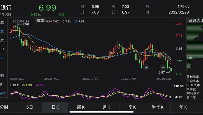Select the MACD indicator ending in CD
The height and width of the screenshot is (115, 203).
tap(2, 49)
